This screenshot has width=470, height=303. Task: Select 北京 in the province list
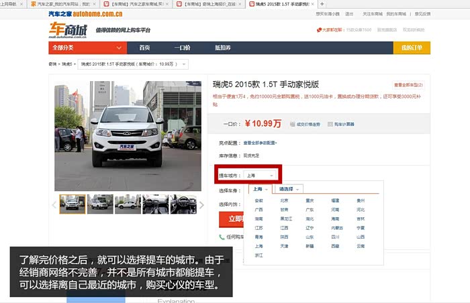[x=284, y=200]
